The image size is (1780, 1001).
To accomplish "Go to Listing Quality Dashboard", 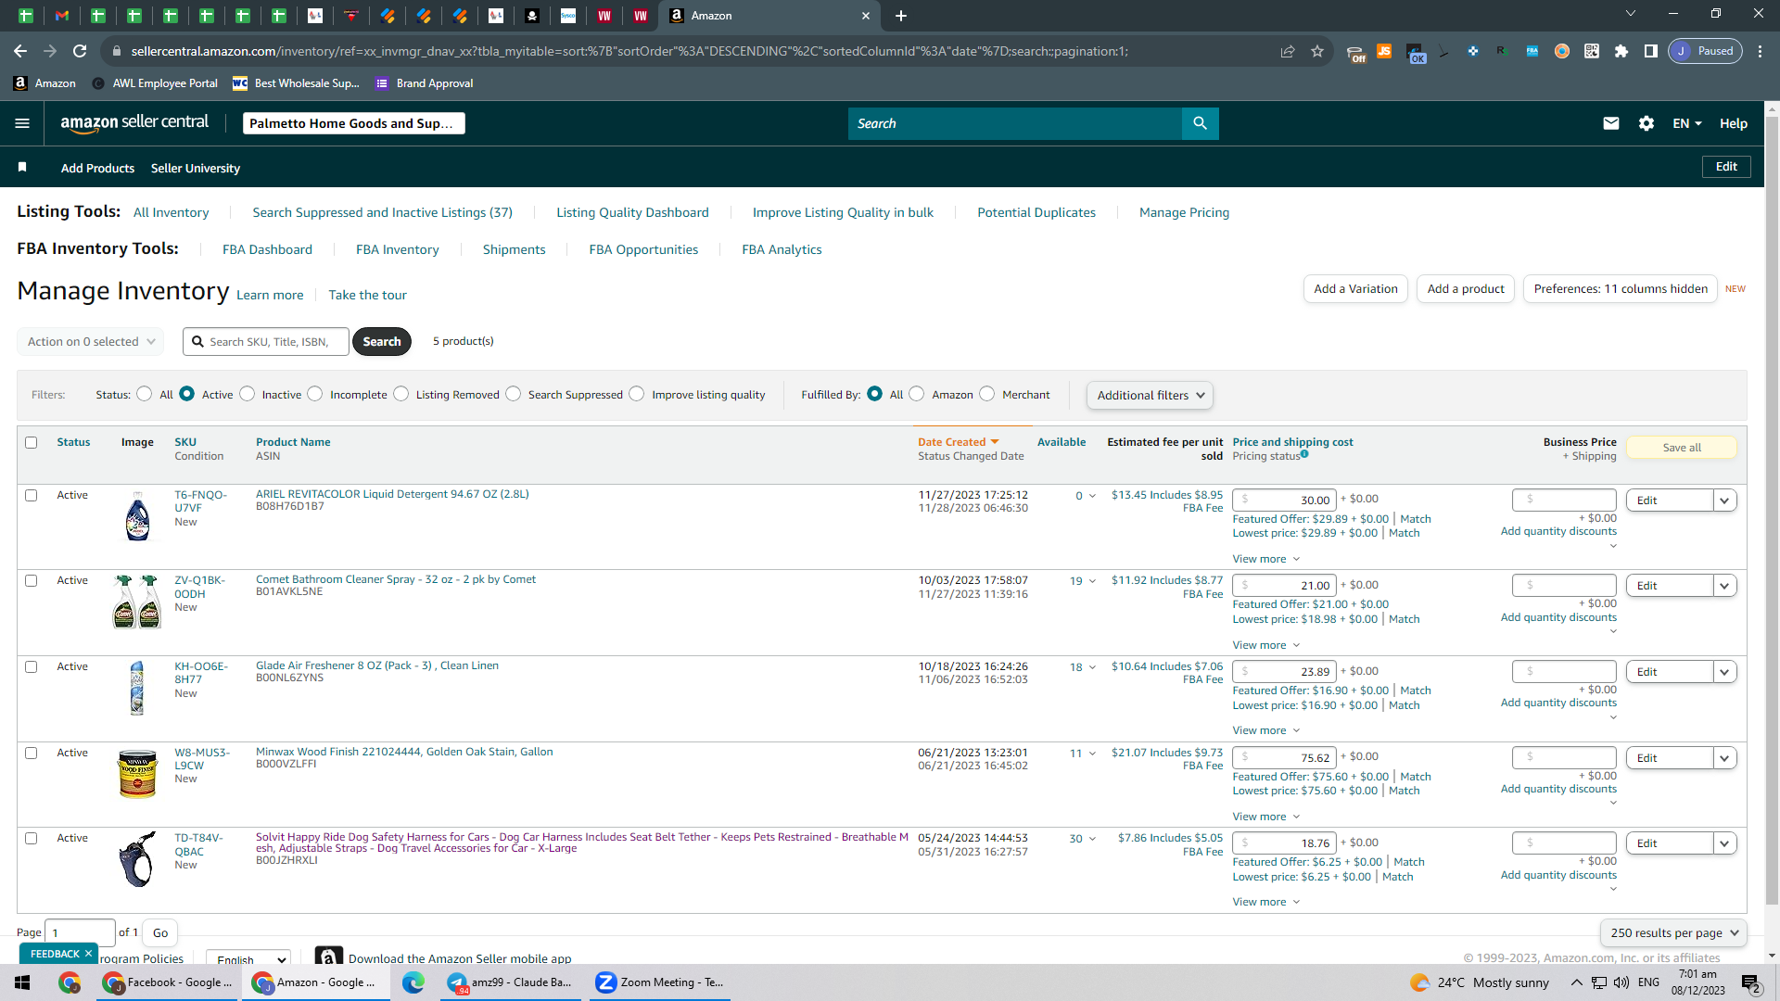I will (632, 212).
